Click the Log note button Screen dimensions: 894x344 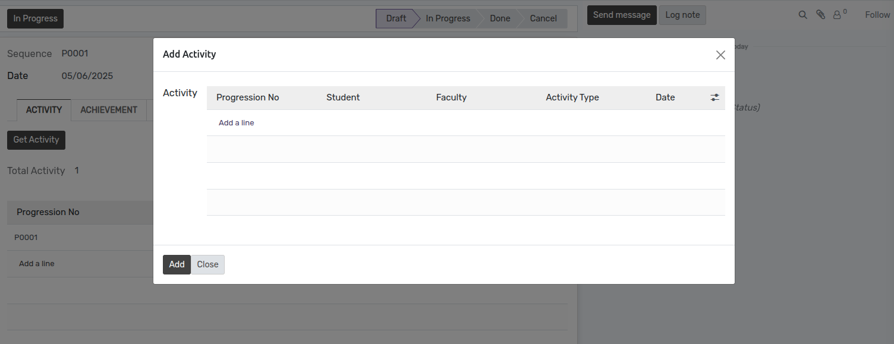point(682,15)
